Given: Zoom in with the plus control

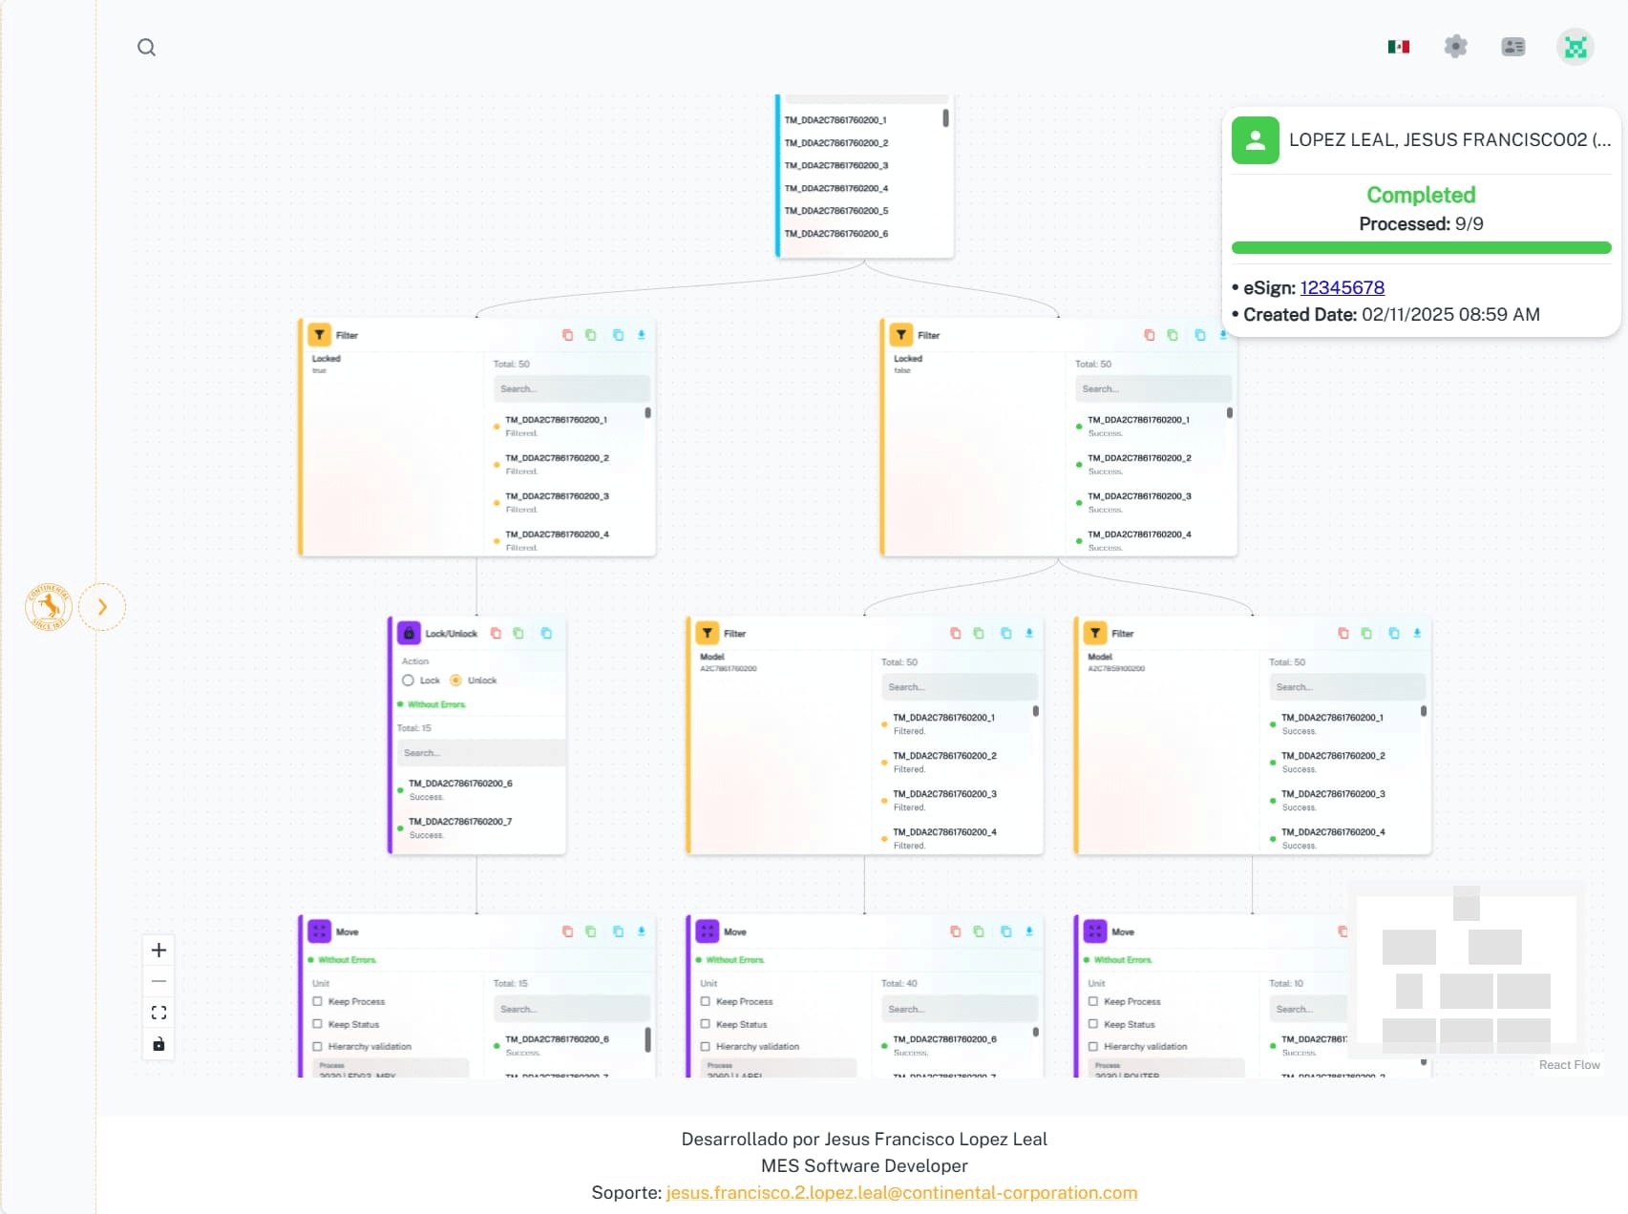Looking at the screenshot, I should tap(159, 951).
